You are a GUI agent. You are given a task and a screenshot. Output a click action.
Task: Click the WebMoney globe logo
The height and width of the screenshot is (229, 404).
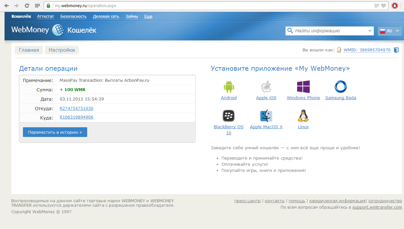(58, 30)
